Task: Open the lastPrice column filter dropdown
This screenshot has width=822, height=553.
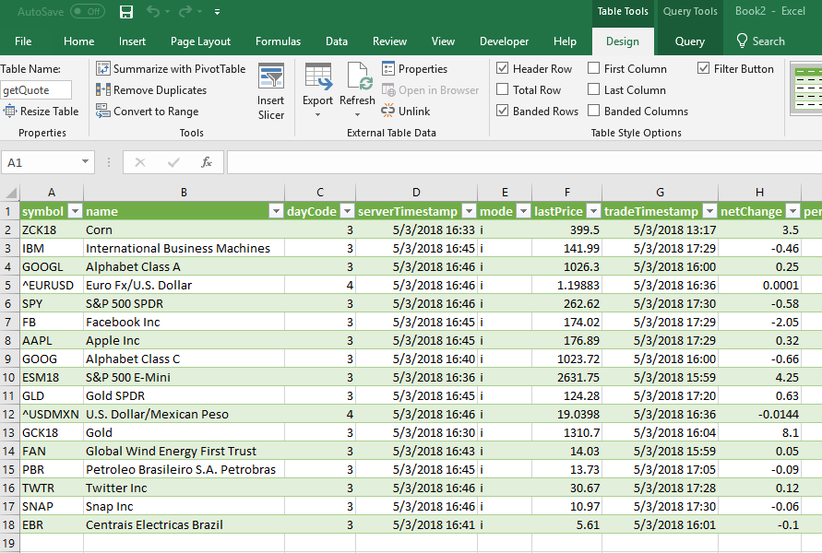Action: click(593, 211)
